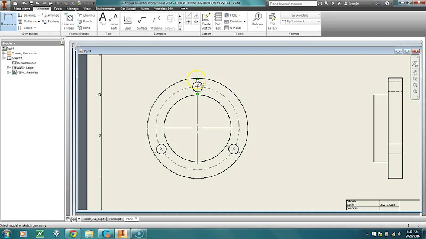Open the Get Started ribbon tab
Viewport: 426px width, 239px height.
[x=128, y=9]
